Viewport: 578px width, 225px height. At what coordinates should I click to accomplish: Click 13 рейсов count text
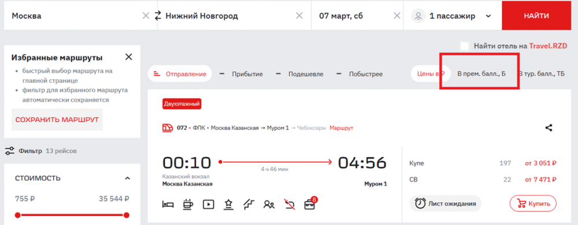click(x=61, y=151)
